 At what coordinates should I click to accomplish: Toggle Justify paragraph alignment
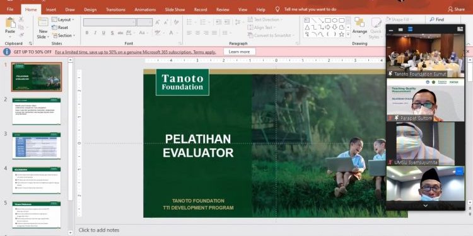point(214,33)
